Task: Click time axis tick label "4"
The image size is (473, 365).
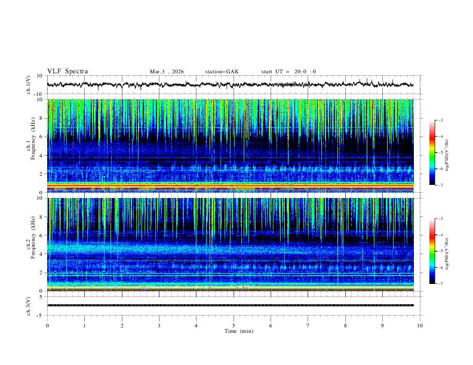Action: point(196,326)
